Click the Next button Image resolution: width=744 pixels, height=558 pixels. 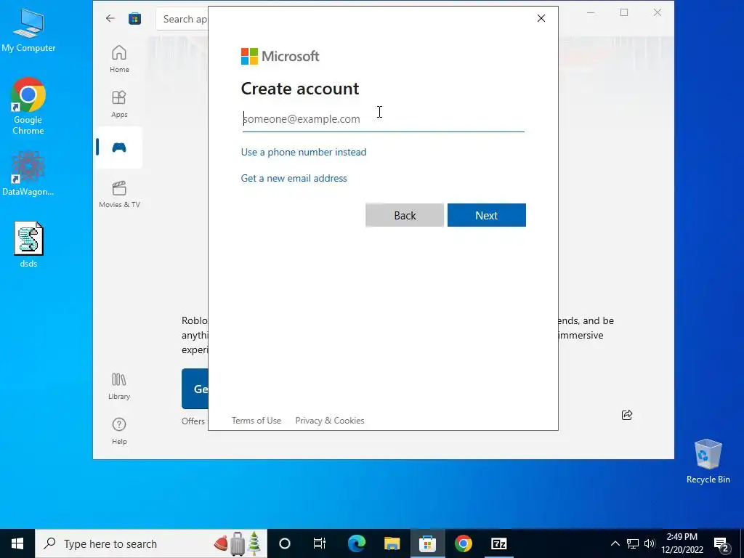(486, 215)
